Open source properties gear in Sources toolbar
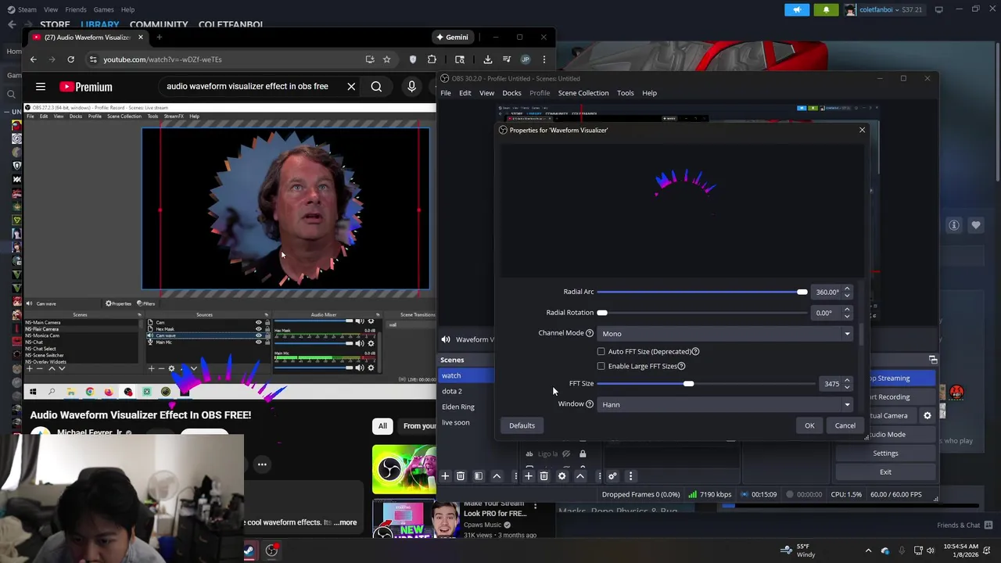The width and height of the screenshot is (1001, 563). point(562,476)
